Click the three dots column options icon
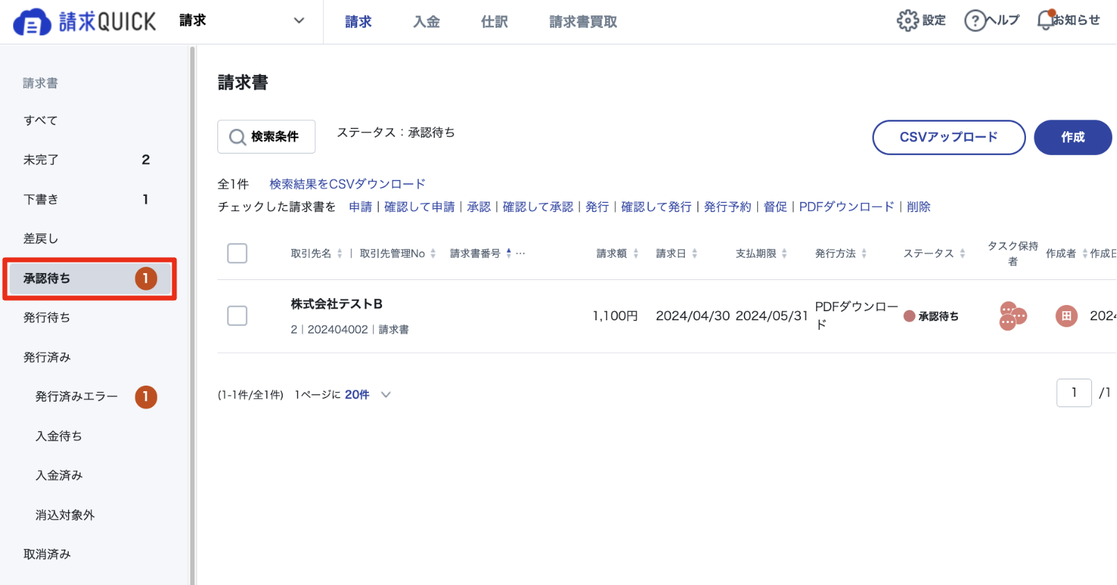The image size is (1117, 585). pos(520,254)
